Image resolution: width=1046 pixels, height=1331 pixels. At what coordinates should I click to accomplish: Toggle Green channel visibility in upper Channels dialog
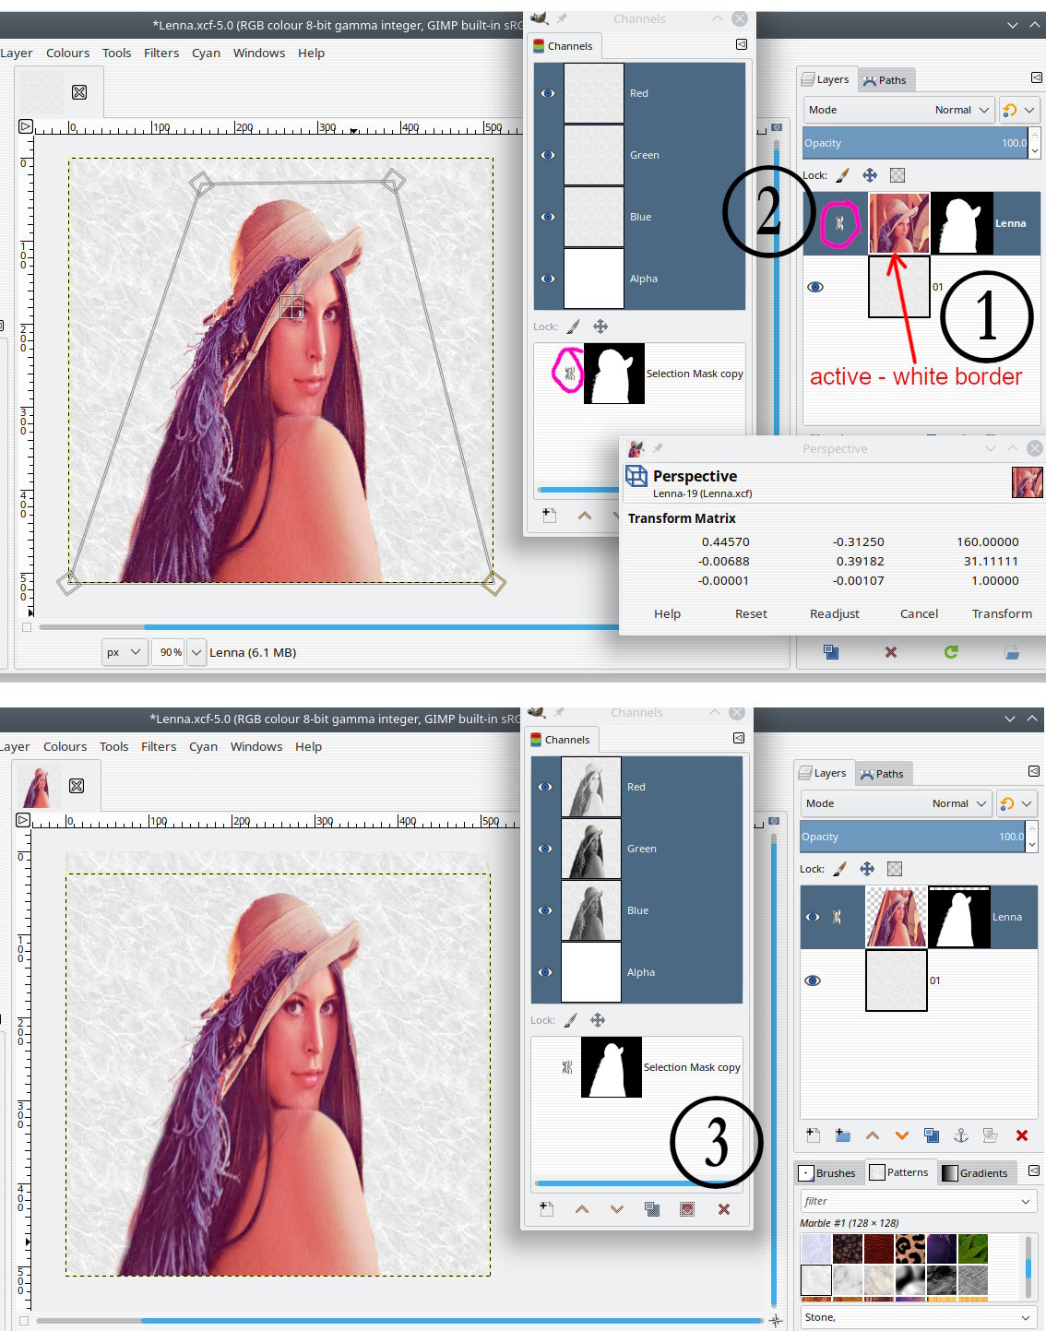pyautogui.click(x=548, y=155)
